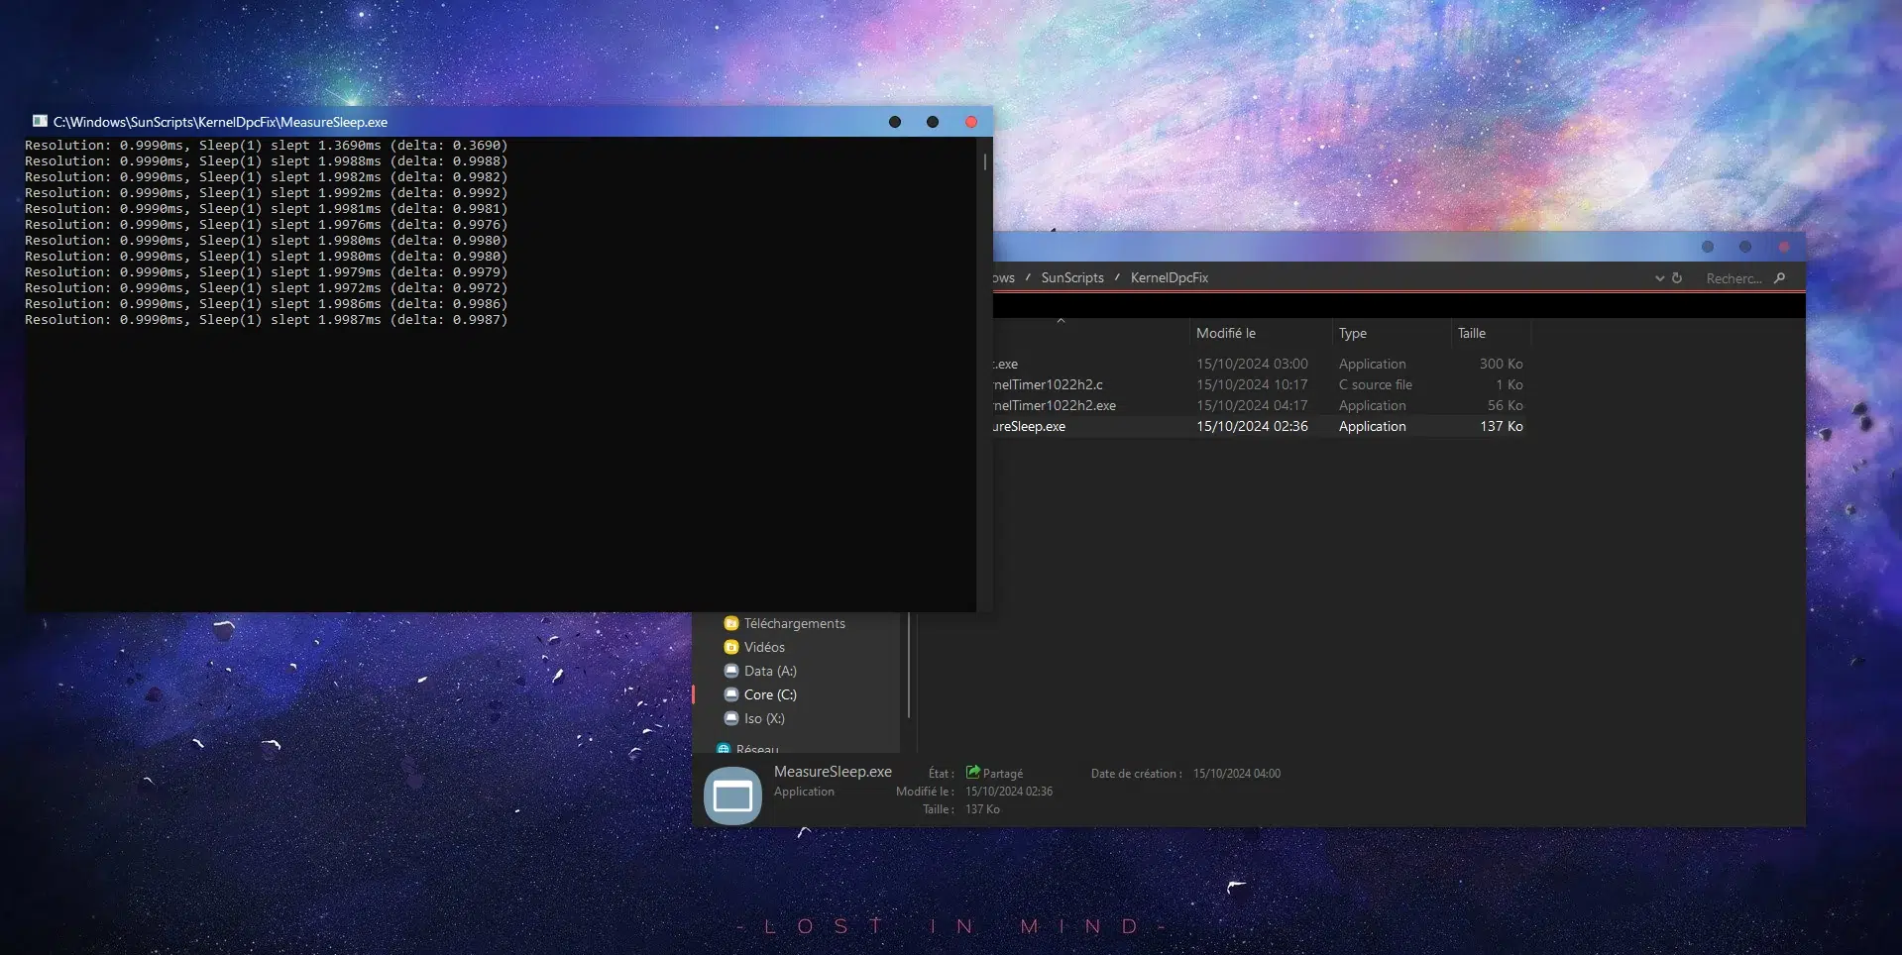Click the green Partagé sharing icon

click(974, 773)
